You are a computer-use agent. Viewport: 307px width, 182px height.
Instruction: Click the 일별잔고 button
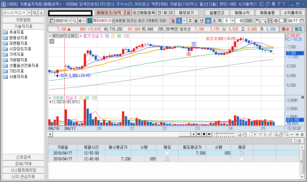pyautogui.click(x=217, y=13)
